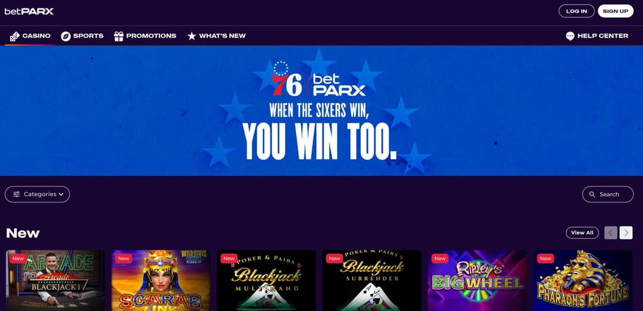Click the Promotions gift box icon
Viewport: 643px width, 311px height.
pyautogui.click(x=119, y=36)
